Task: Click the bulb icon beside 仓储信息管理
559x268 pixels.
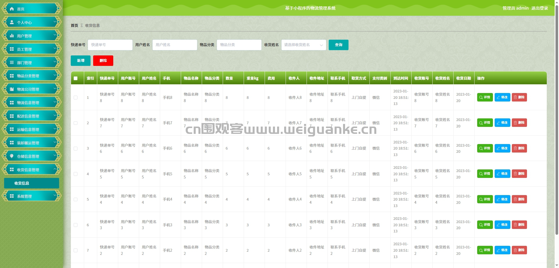Action: pyautogui.click(x=12, y=156)
